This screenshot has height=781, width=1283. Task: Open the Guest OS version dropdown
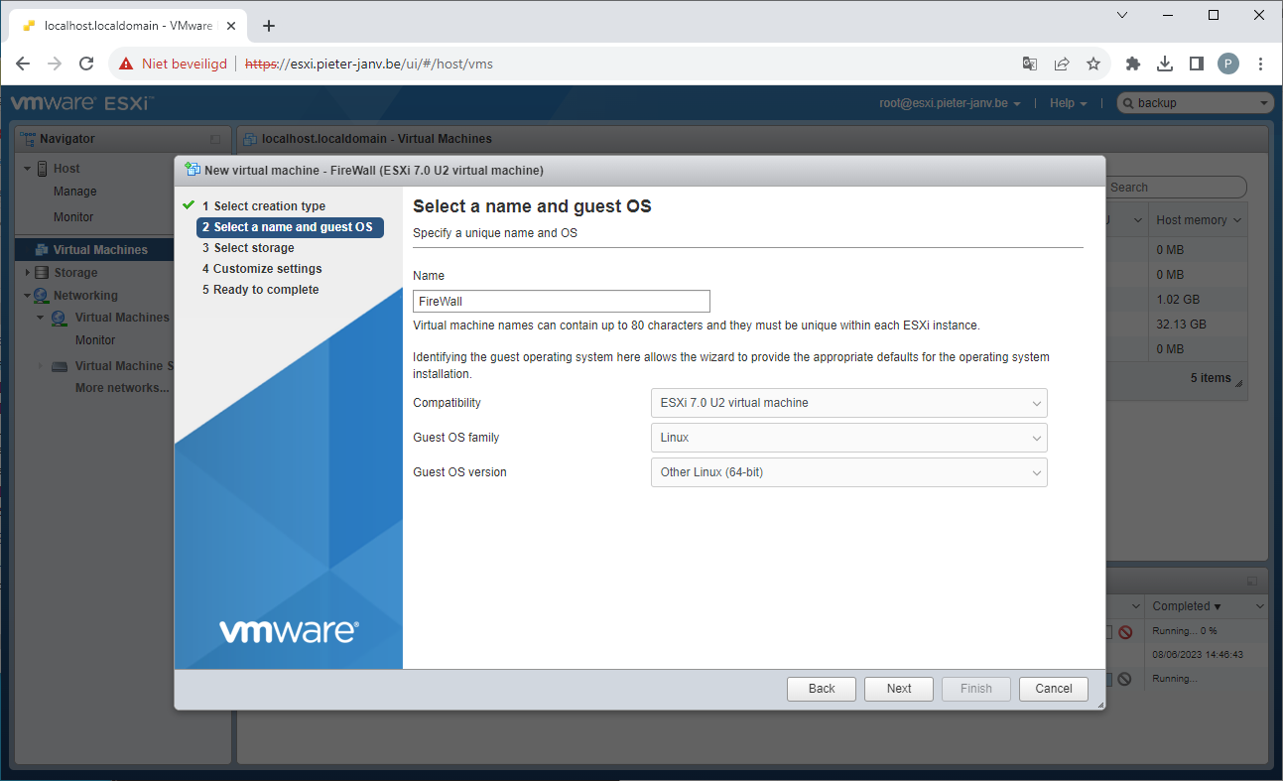coord(848,472)
